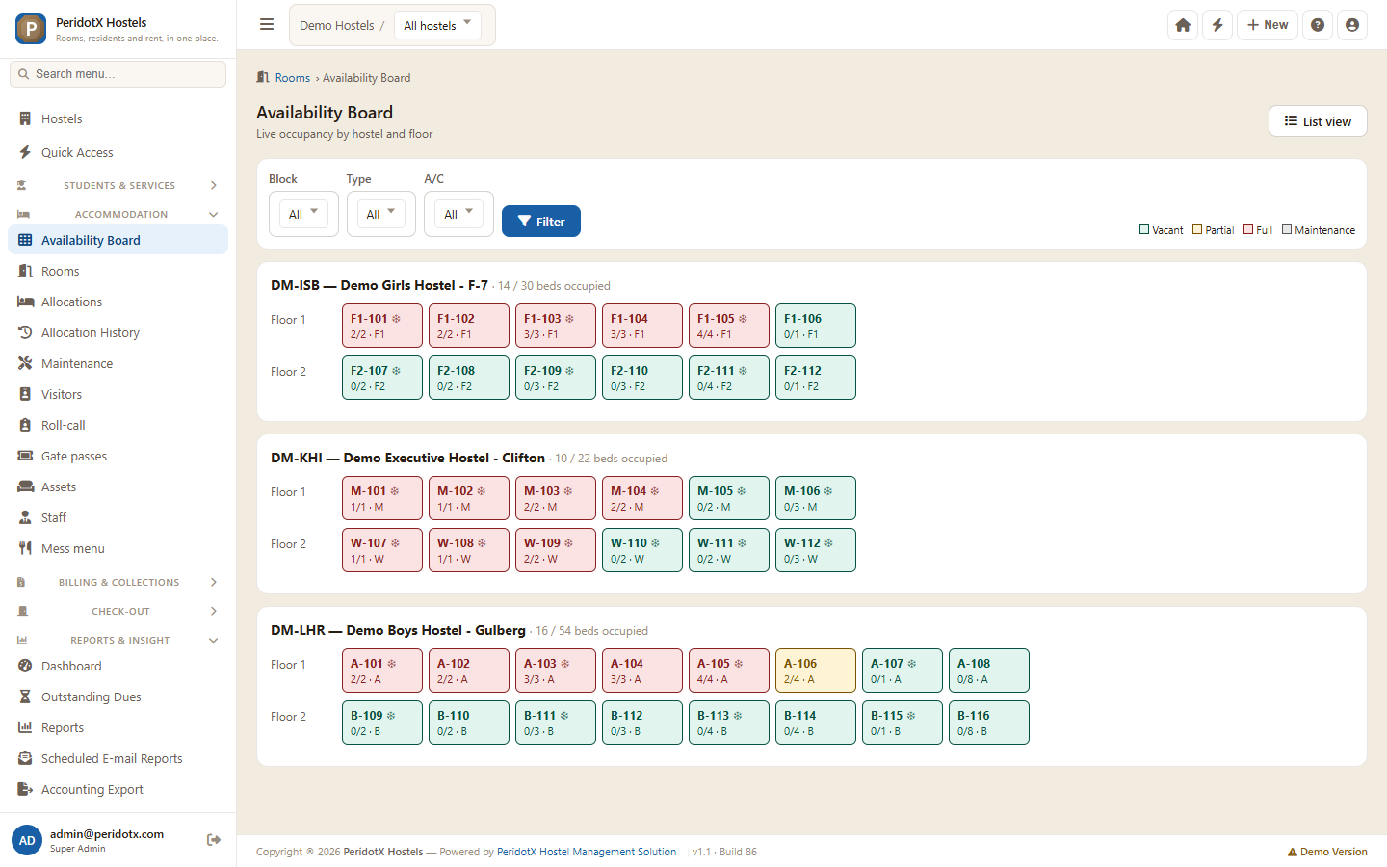Viewport: 1387px width, 867px height.
Task: Open room card W-112
Action: (x=816, y=550)
